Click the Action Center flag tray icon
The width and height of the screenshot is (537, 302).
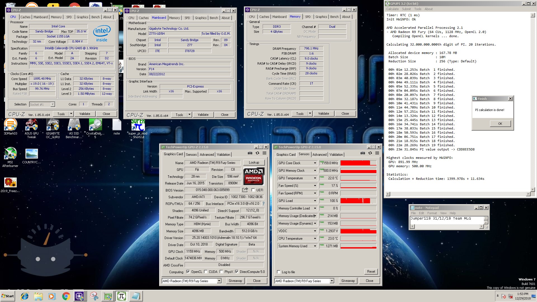click(503, 296)
